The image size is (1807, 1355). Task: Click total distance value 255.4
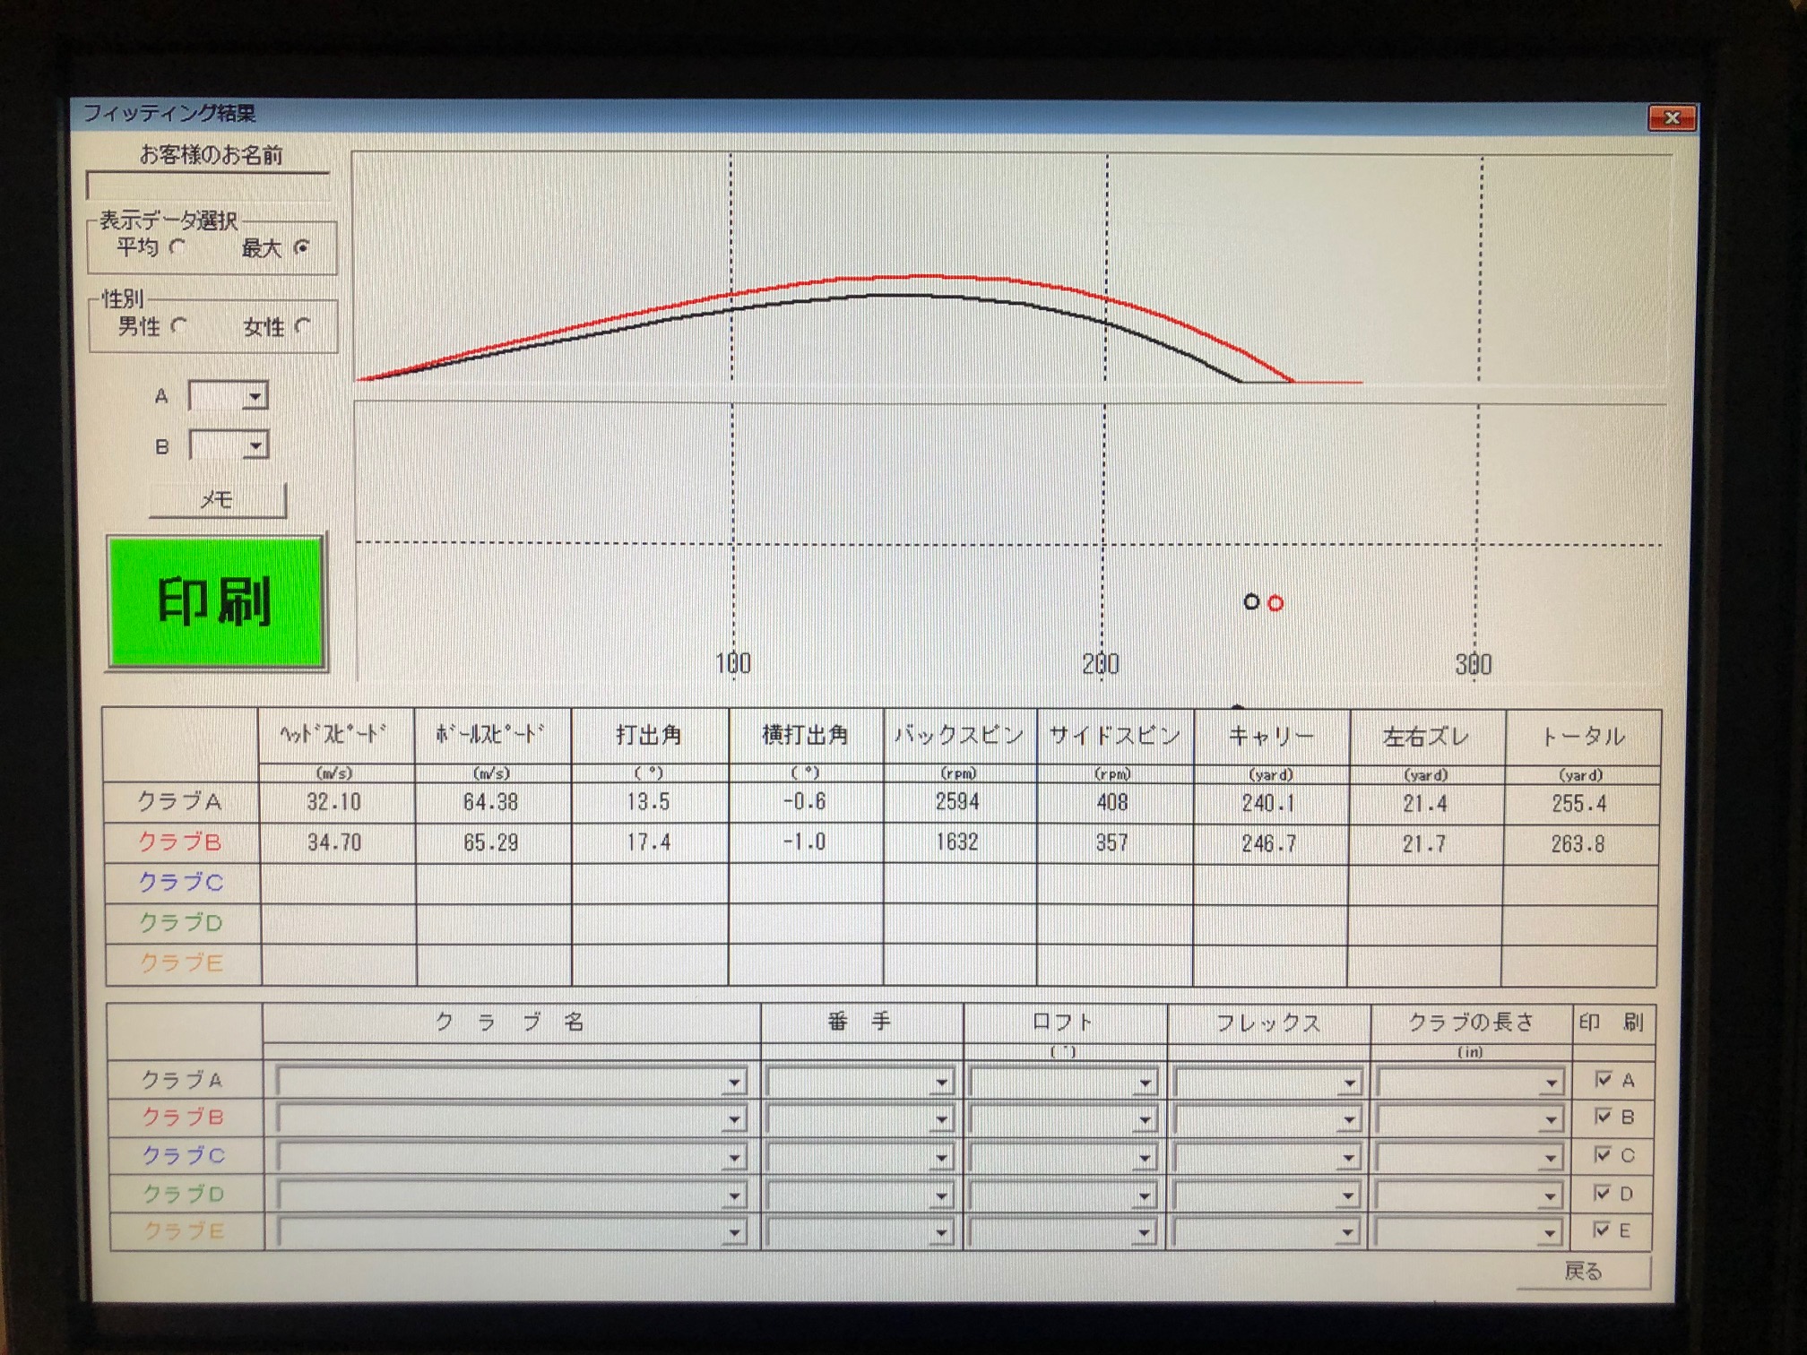coord(1579,804)
